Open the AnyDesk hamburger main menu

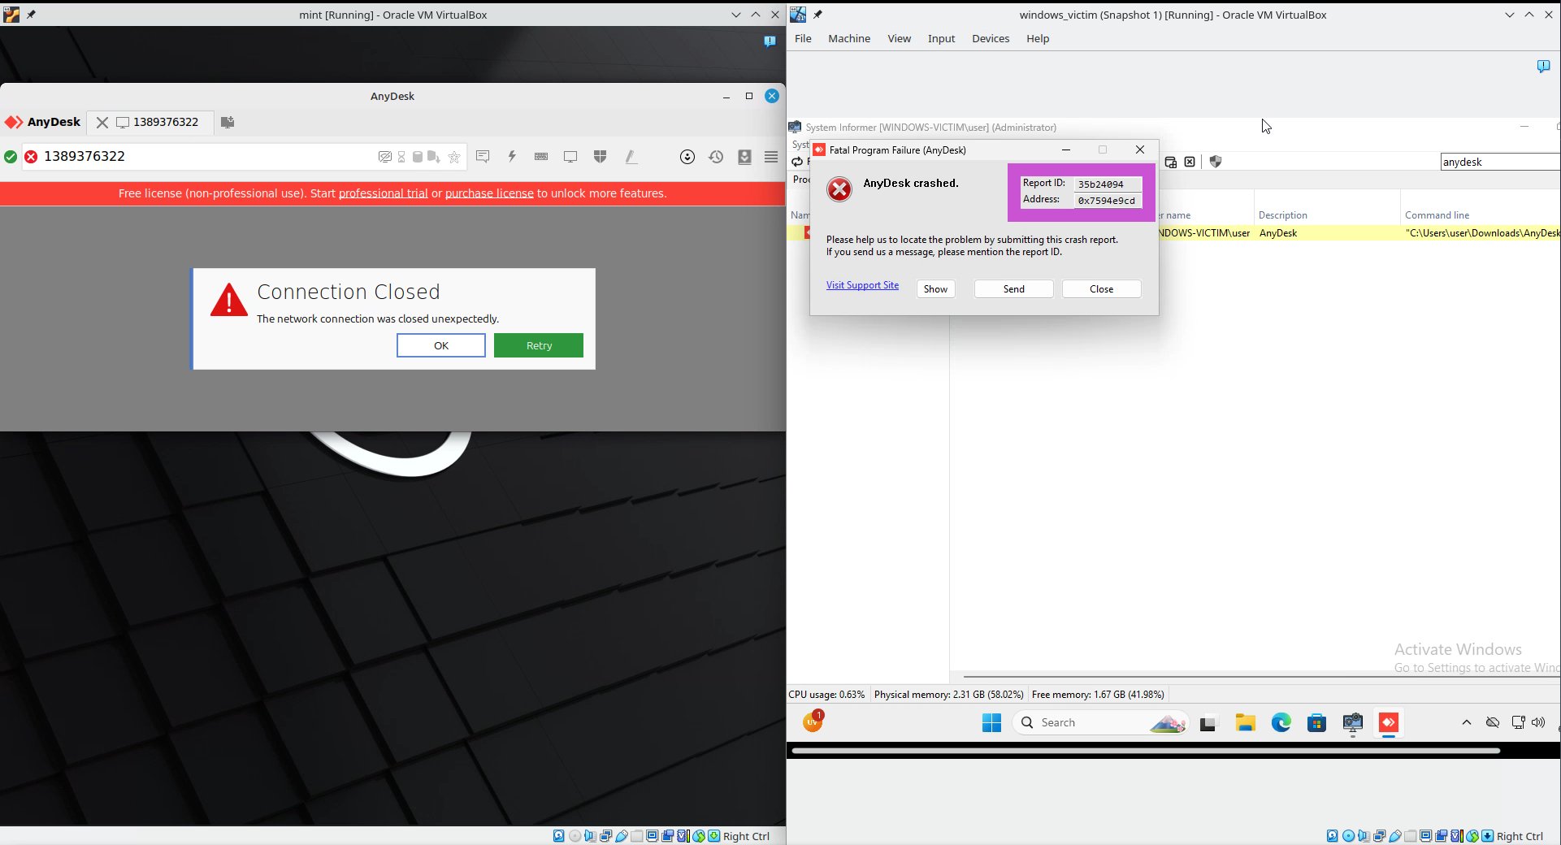pyautogui.click(x=771, y=157)
